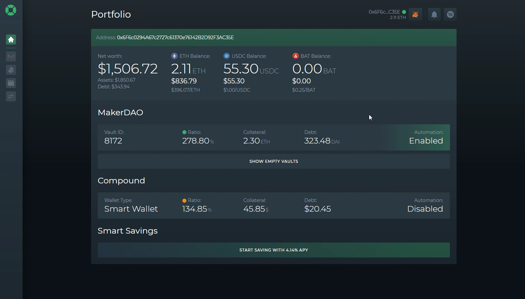Image resolution: width=525 pixels, height=299 pixels.
Task: Open the TX transactions icon
Action: [x=450, y=14]
